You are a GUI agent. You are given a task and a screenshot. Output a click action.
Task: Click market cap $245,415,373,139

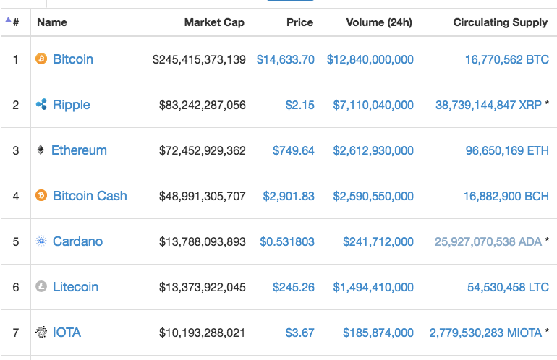pos(199,59)
